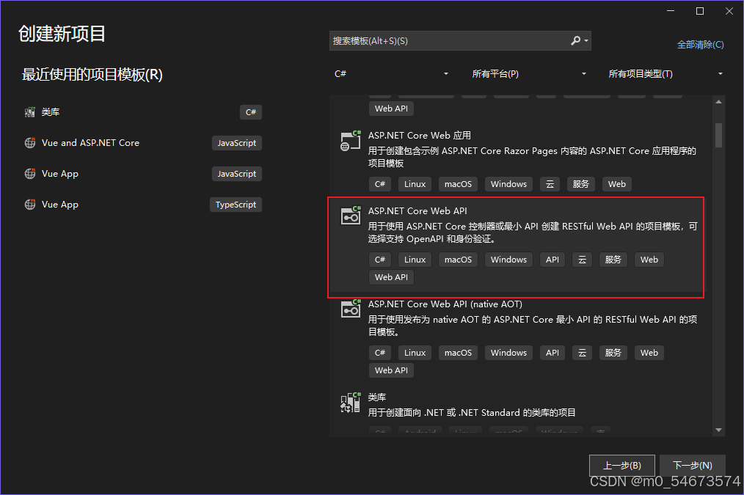The height and width of the screenshot is (495, 744).
Task: Open the 所有平台(P) platform dropdown
Action: click(x=528, y=74)
